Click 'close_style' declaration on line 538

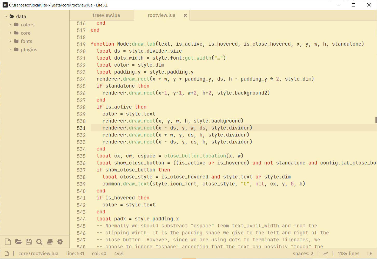[136, 177]
